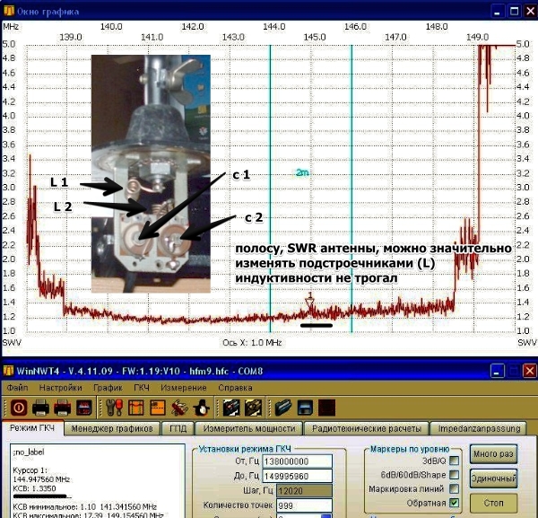Open the ГКЧ menu
538x518 pixels.
(142, 388)
